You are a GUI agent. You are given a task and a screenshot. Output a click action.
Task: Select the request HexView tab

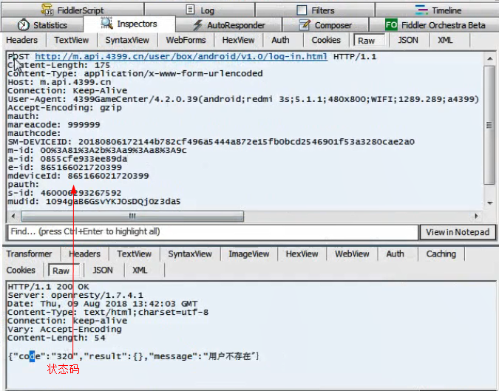point(238,40)
